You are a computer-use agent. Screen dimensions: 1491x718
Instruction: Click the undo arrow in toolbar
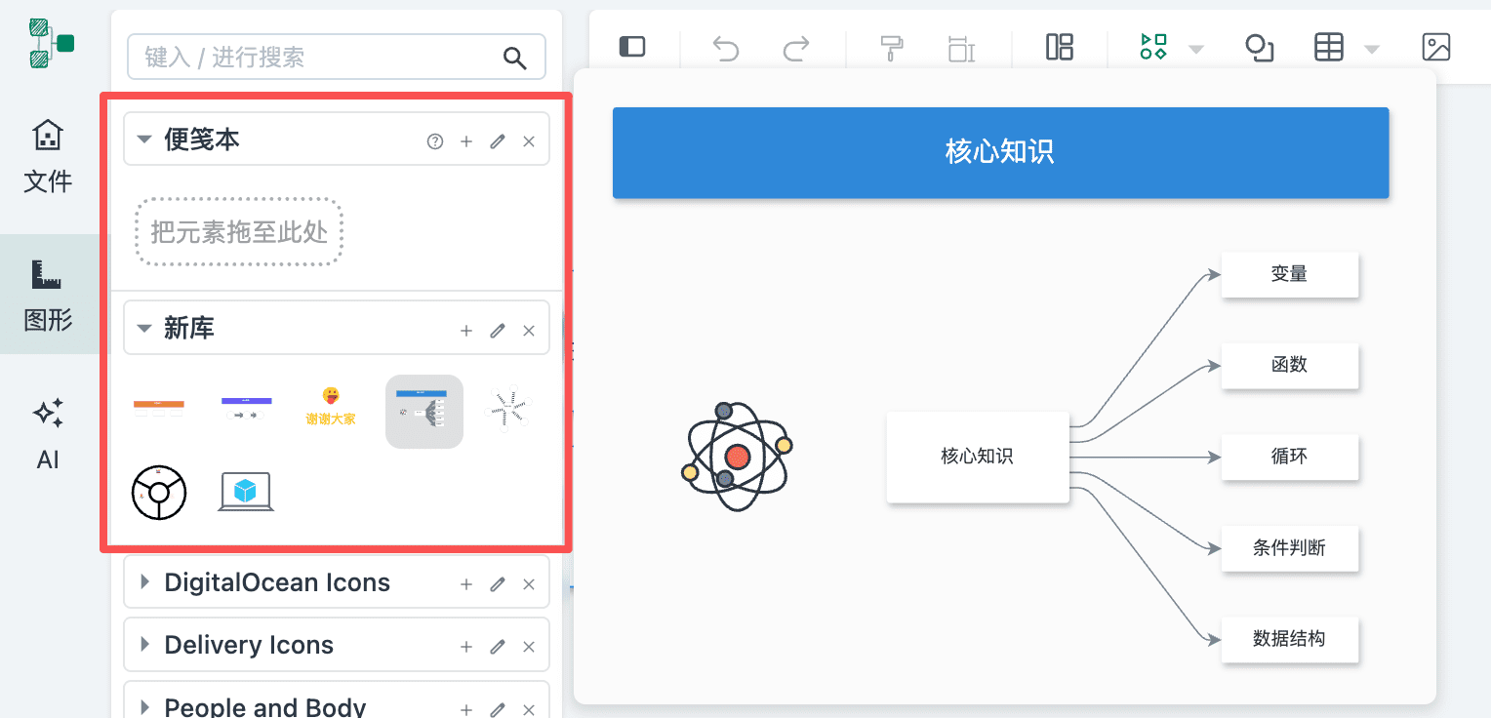(x=726, y=48)
